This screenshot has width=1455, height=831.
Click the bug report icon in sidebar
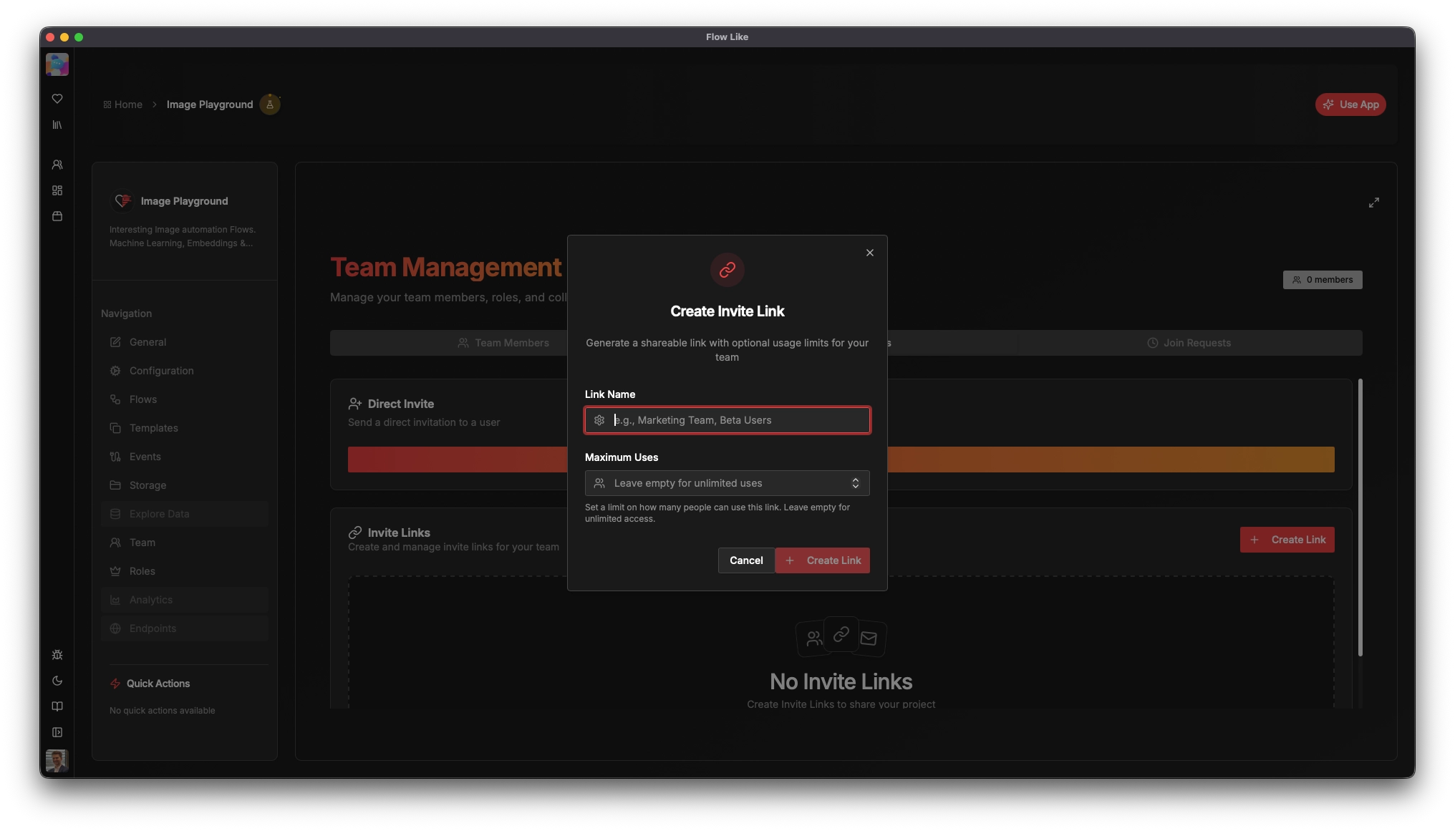[57, 655]
